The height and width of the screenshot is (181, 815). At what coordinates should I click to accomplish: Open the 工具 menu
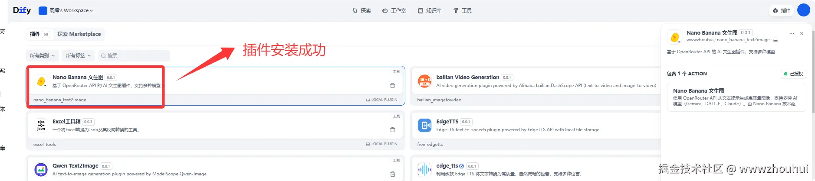point(463,10)
